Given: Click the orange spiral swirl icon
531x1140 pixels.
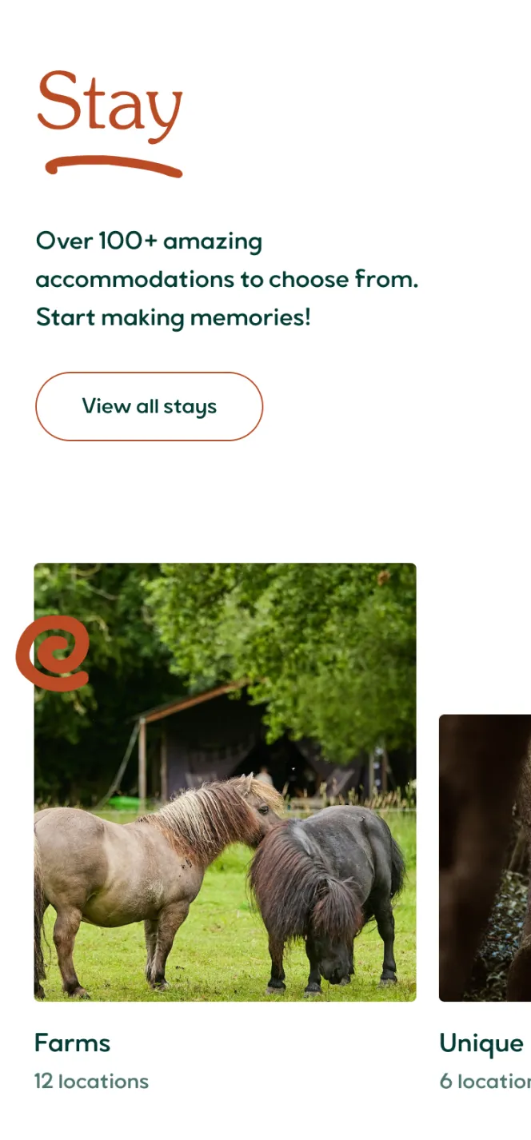Looking at the screenshot, I should click(53, 653).
